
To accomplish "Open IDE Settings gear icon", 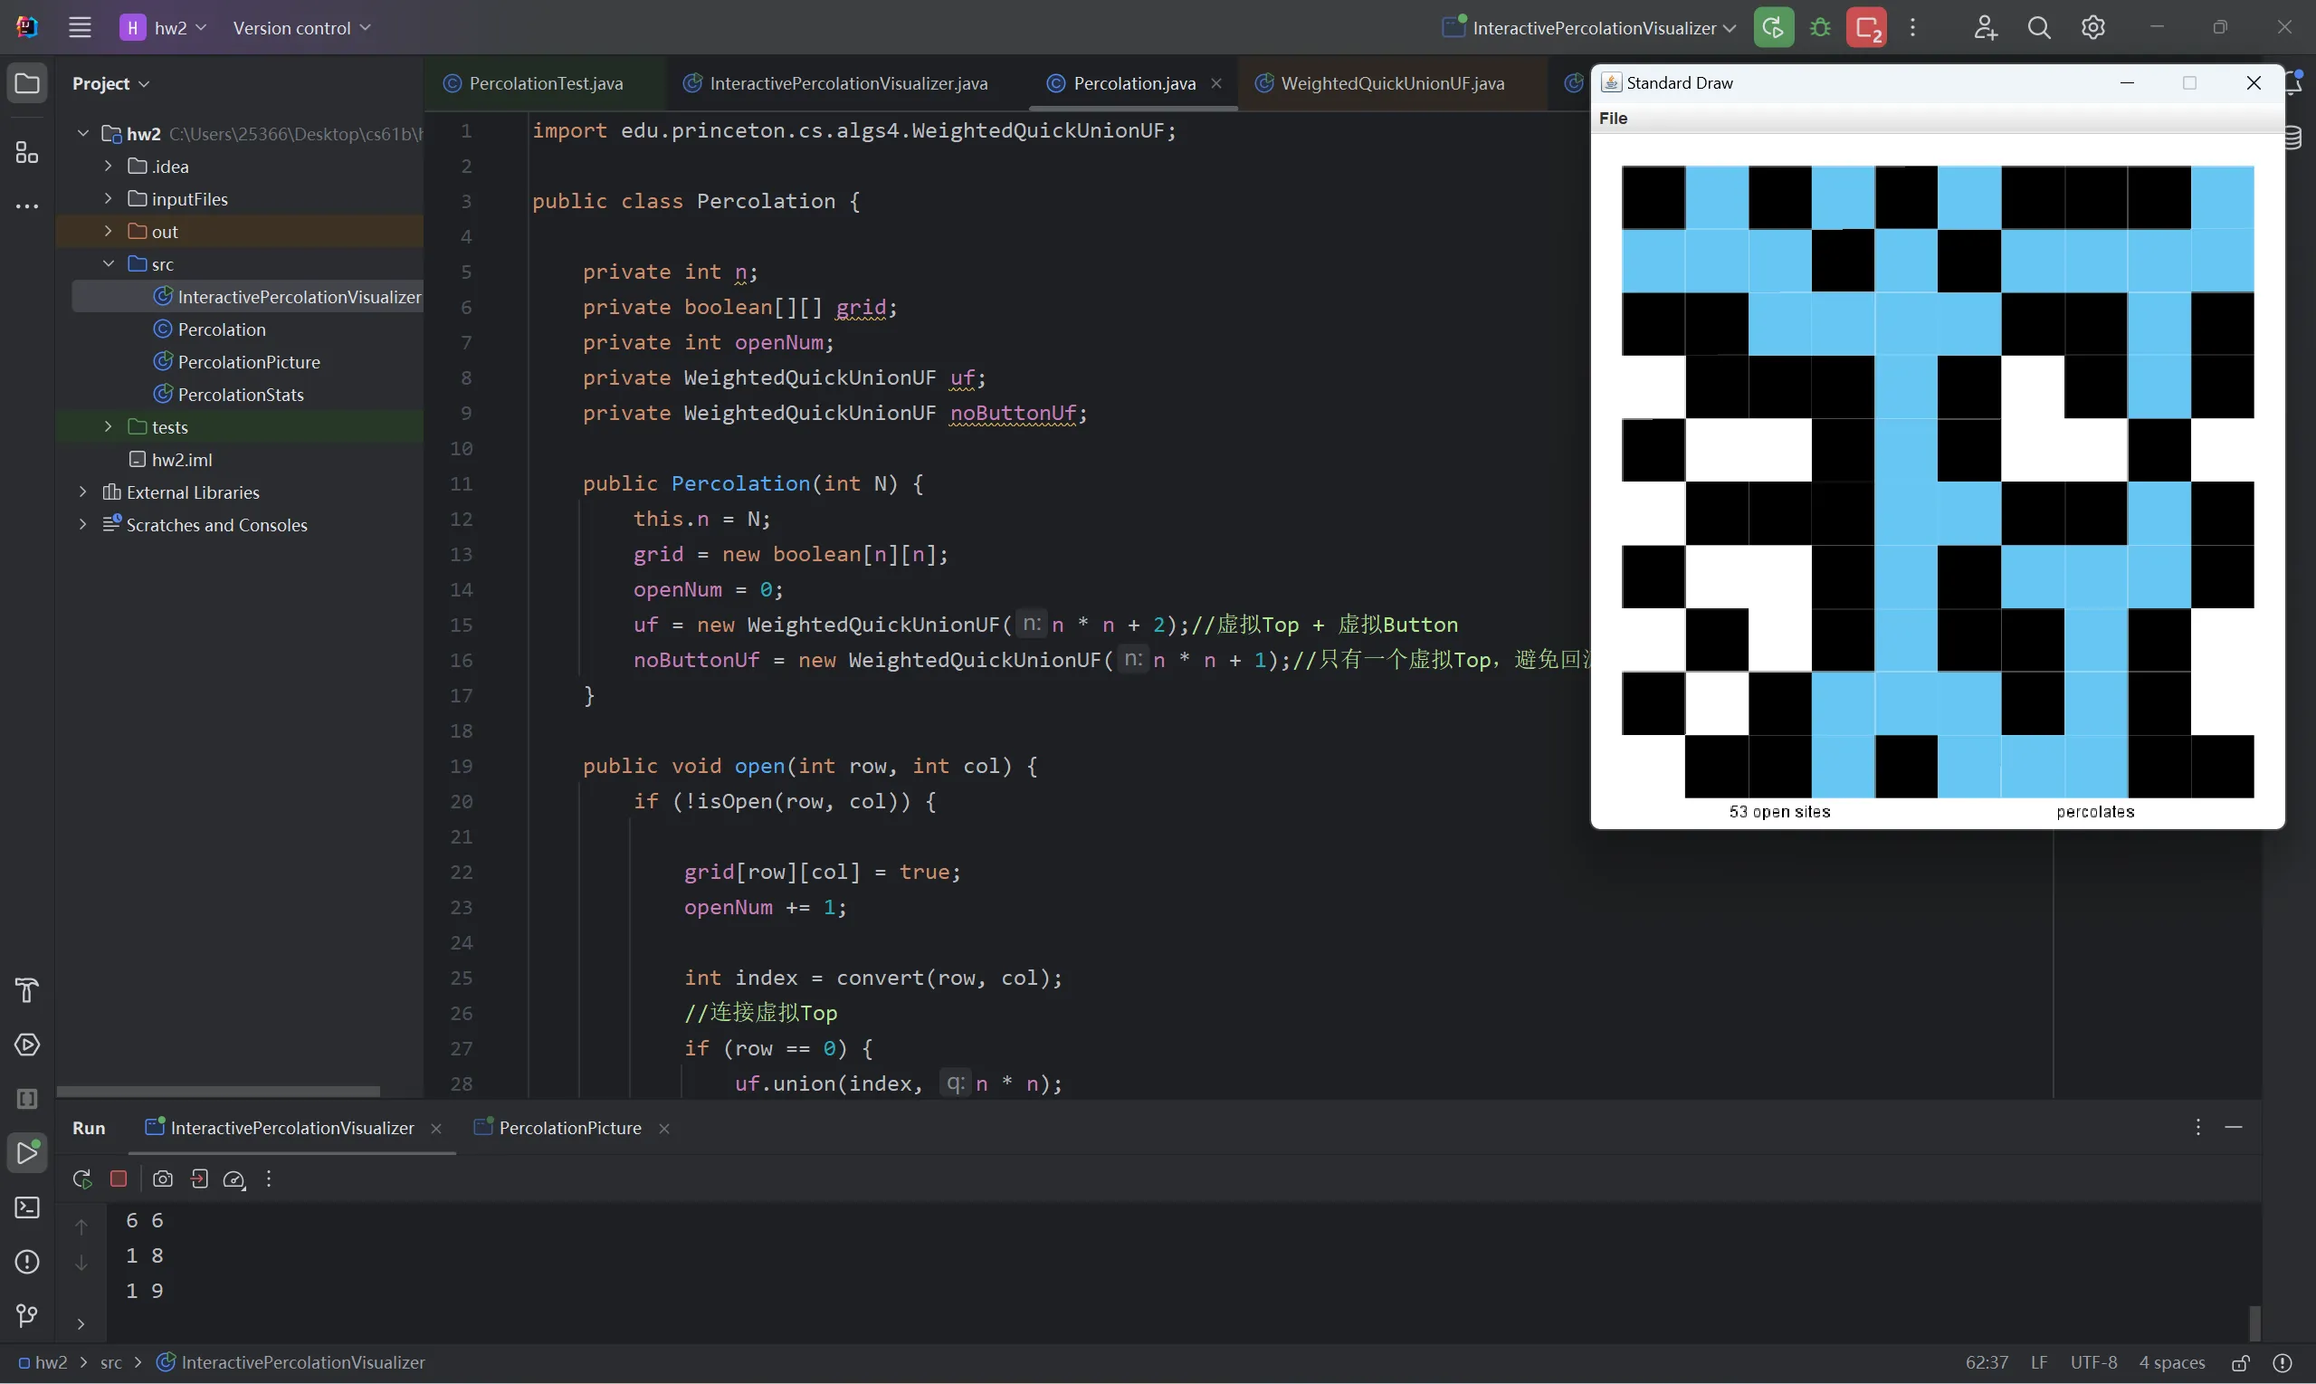I will (2093, 28).
